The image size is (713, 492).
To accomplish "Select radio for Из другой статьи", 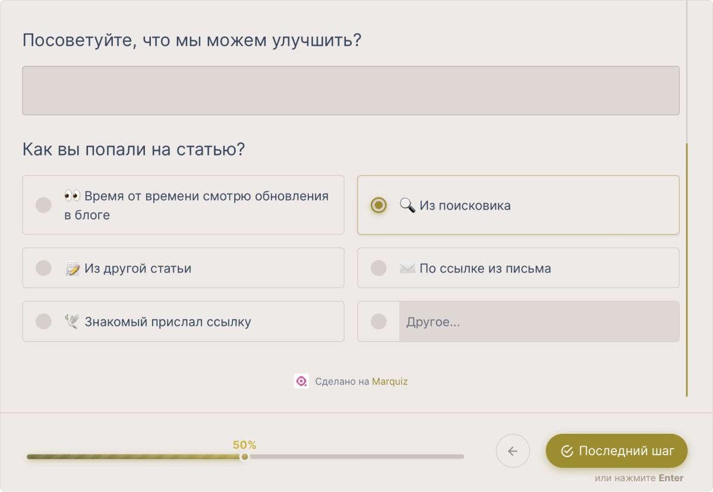I will pos(43,268).
